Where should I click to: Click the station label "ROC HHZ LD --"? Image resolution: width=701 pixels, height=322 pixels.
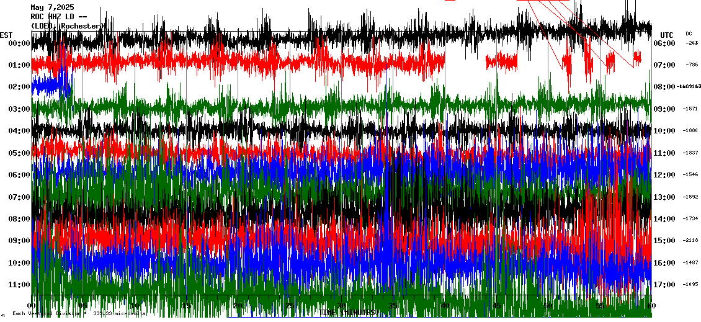pyautogui.click(x=58, y=17)
